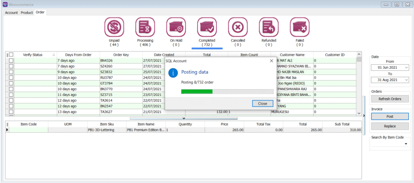The image size is (414, 183).
Task: Open the Search By Item Code dropdown
Action: (406, 144)
